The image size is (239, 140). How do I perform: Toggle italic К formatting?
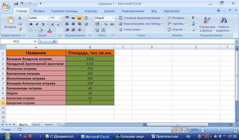click(x=37, y=24)
